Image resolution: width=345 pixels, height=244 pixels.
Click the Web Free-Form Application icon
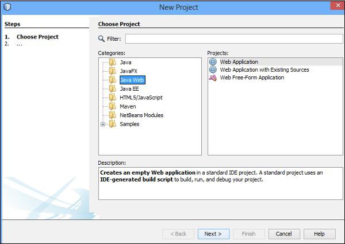coord(213,78)
